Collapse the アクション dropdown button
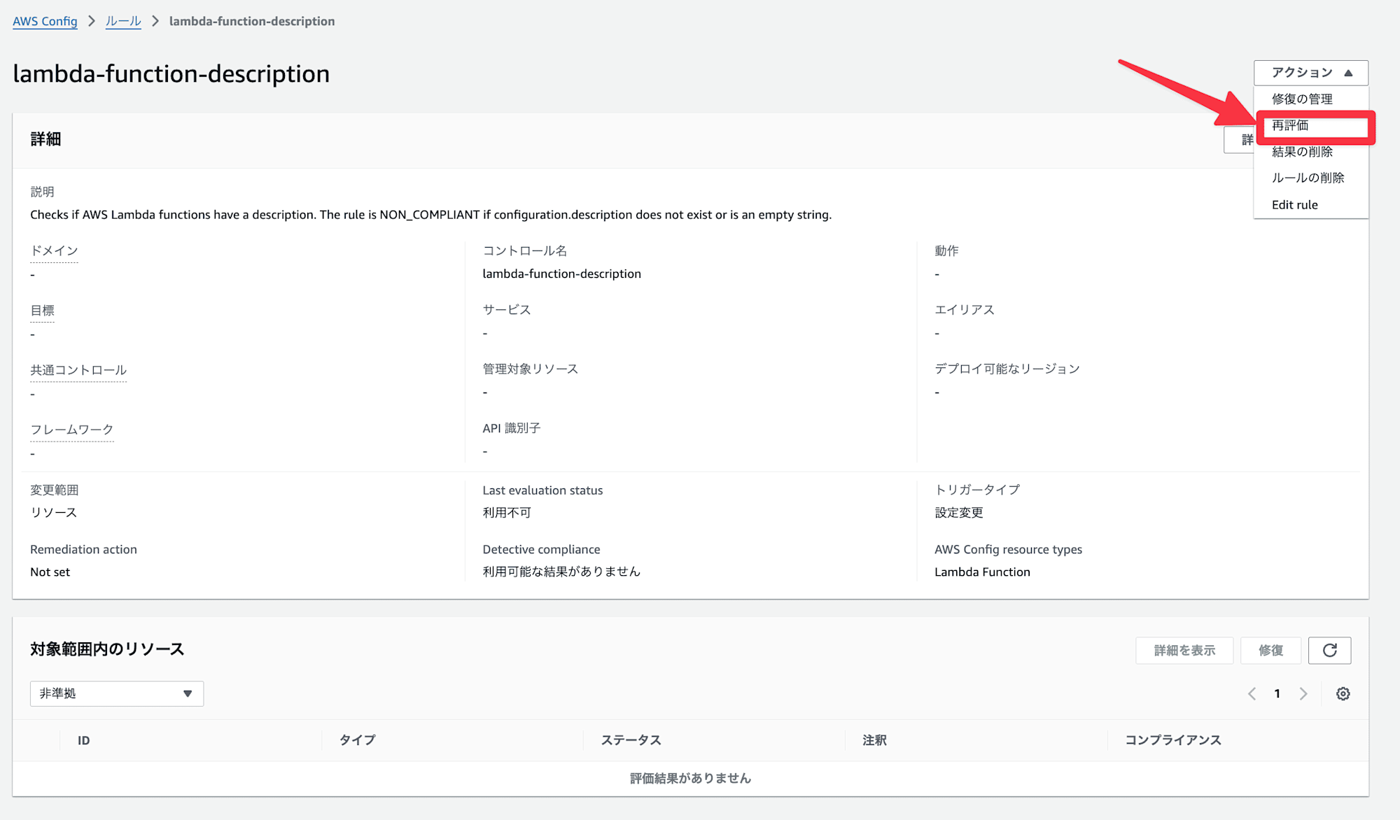1400x820 pixels. coord(1310,73)
